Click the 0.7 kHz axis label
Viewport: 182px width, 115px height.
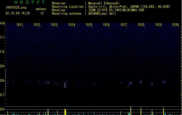click(2, 95)
